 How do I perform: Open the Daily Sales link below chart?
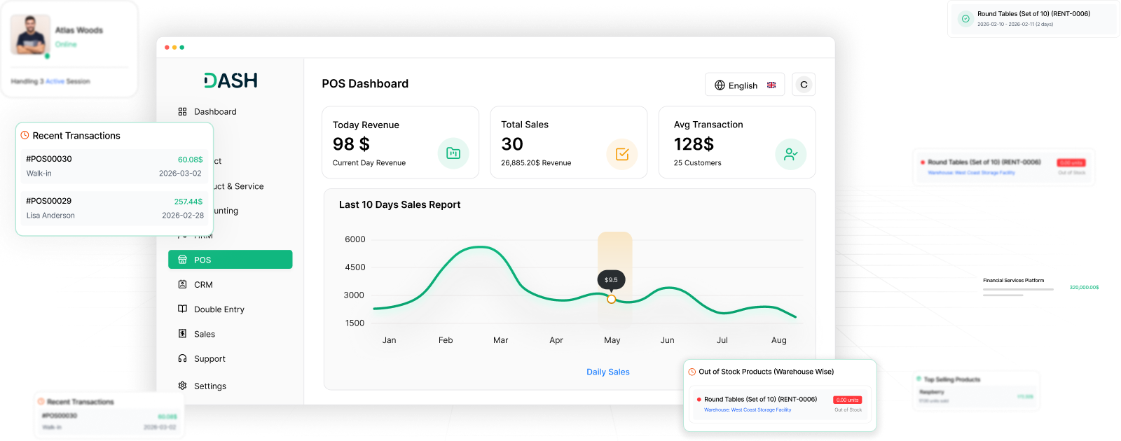(x=608, y=372)
